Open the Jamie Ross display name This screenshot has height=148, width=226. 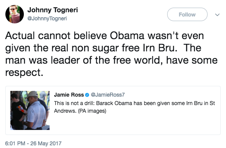[x=69, y=95]
